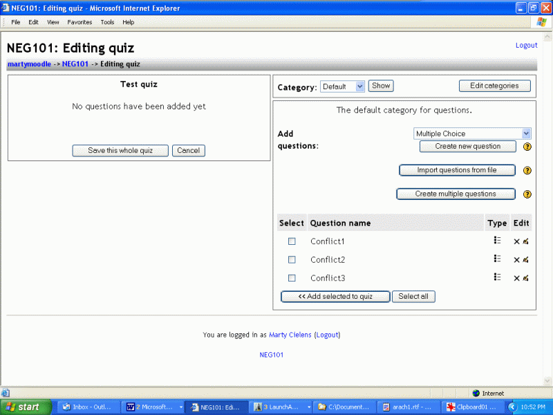This screenshot has width=553, height=415.
Task: Click the Conflict1 multiple choice type icon
Action: [497, 241]
